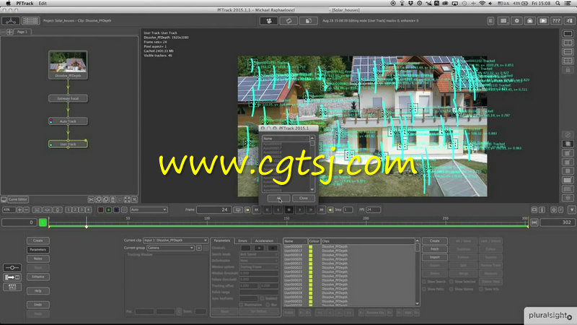Toggle the Show Info checkbox

481,290
